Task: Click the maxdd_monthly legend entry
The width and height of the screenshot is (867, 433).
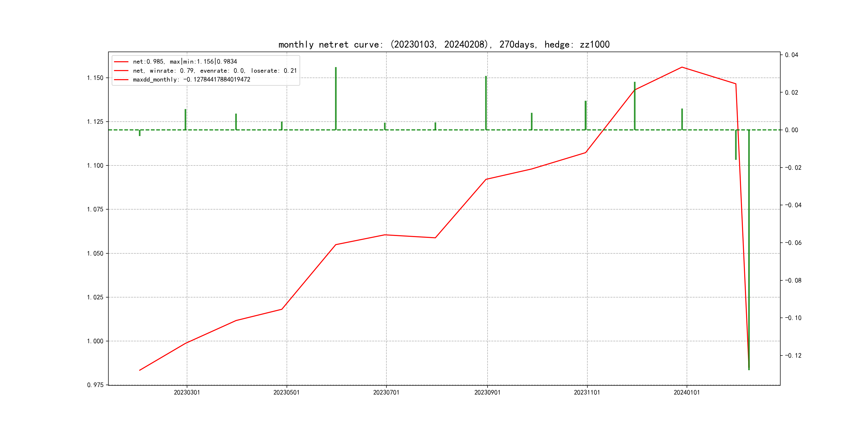Action: (x=192, y=80)
